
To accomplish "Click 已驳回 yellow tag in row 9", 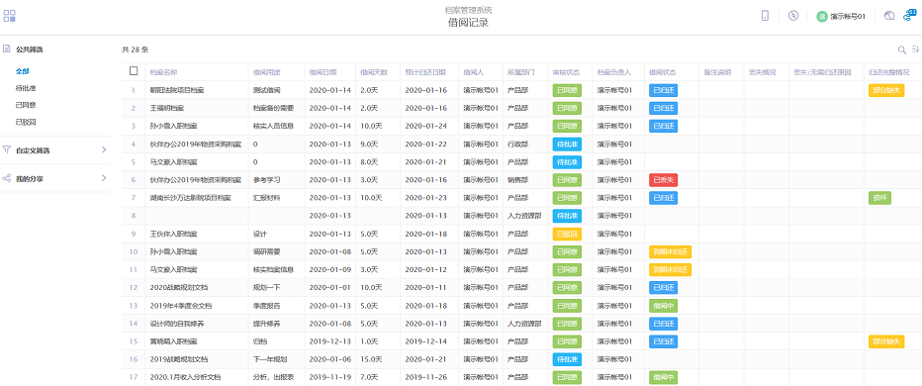I will [567, 235].
